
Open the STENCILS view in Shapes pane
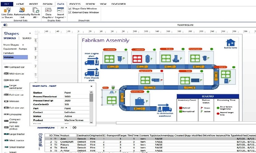click(x=10, y=38)
